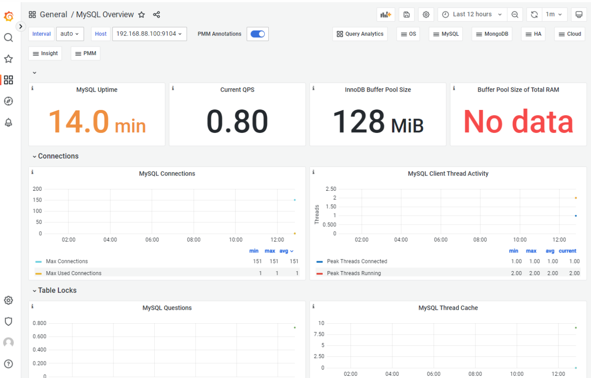591x378 pixels.
Task: Show info for the MySQL Questions panel
Action: (33, 306)
